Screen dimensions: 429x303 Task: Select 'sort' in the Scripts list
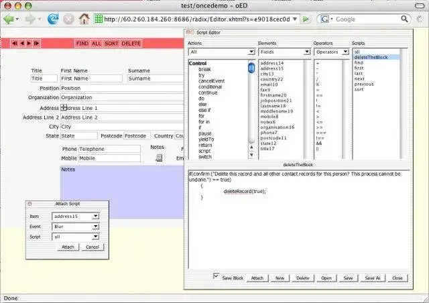(359, 90)
